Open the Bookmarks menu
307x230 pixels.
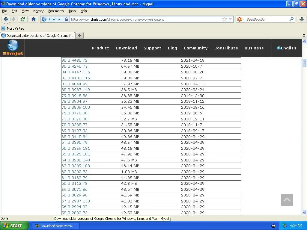[56, 11]
